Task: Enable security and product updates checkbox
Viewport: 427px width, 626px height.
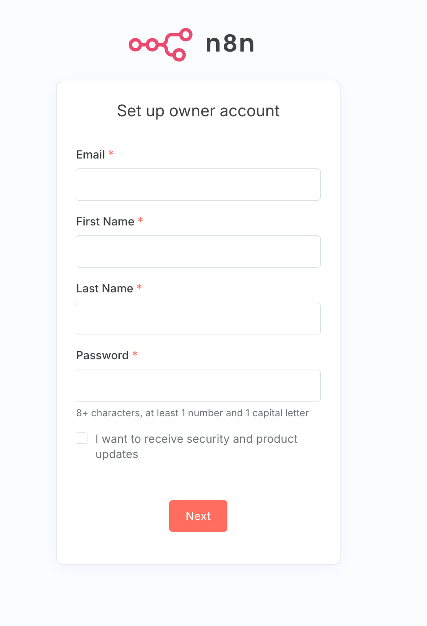Action: [82, 438]
